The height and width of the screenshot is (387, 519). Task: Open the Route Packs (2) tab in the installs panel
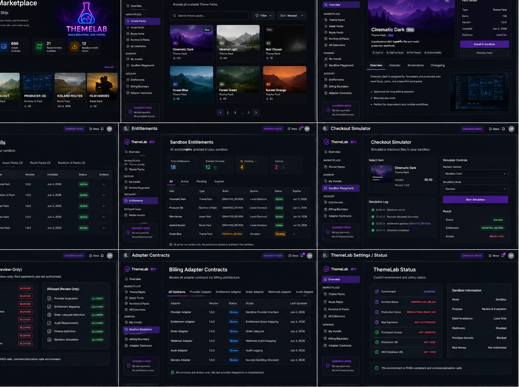pos(40,163)
